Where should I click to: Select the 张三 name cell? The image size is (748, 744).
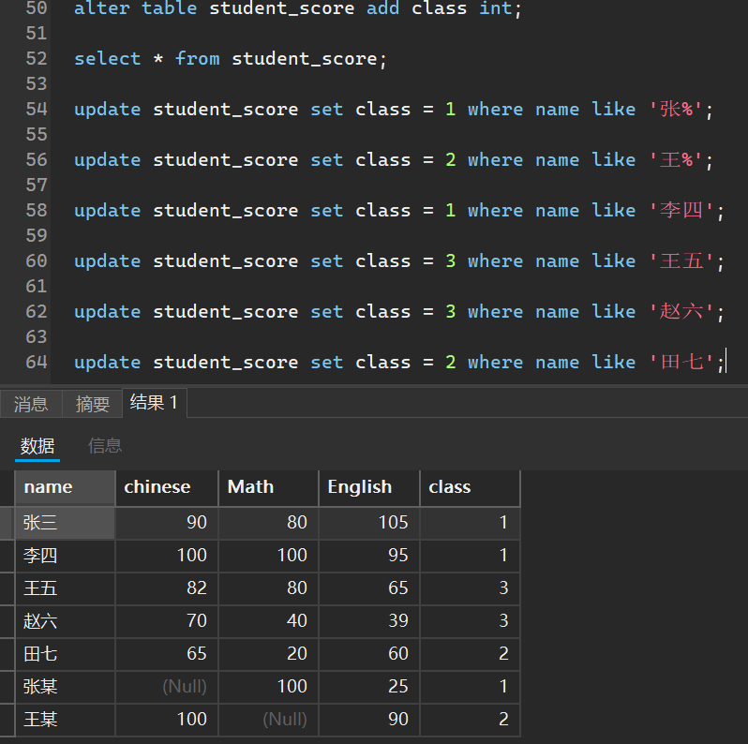[66, 523]
